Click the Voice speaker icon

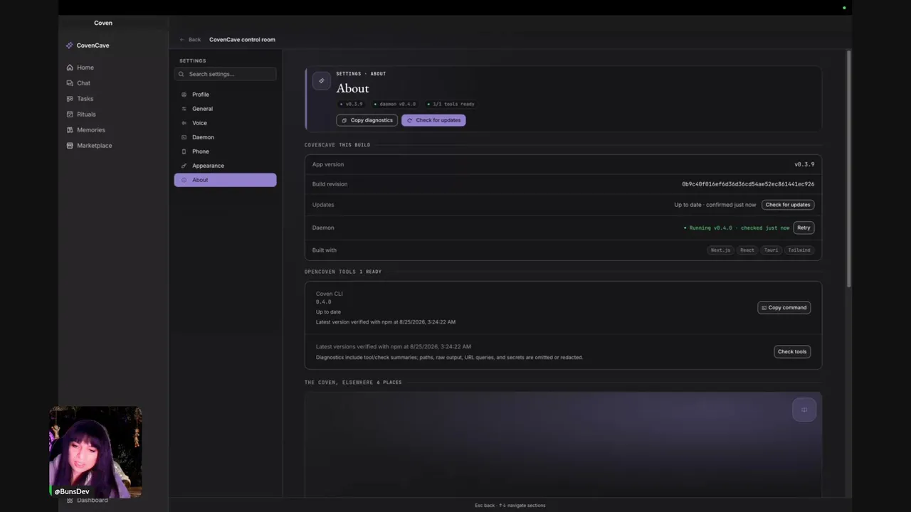tap(184, 123)
